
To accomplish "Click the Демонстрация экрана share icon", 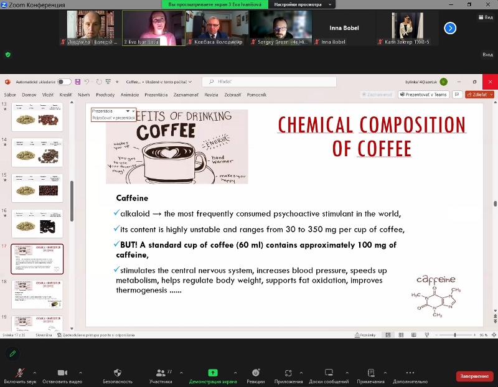I will (212, 372).
